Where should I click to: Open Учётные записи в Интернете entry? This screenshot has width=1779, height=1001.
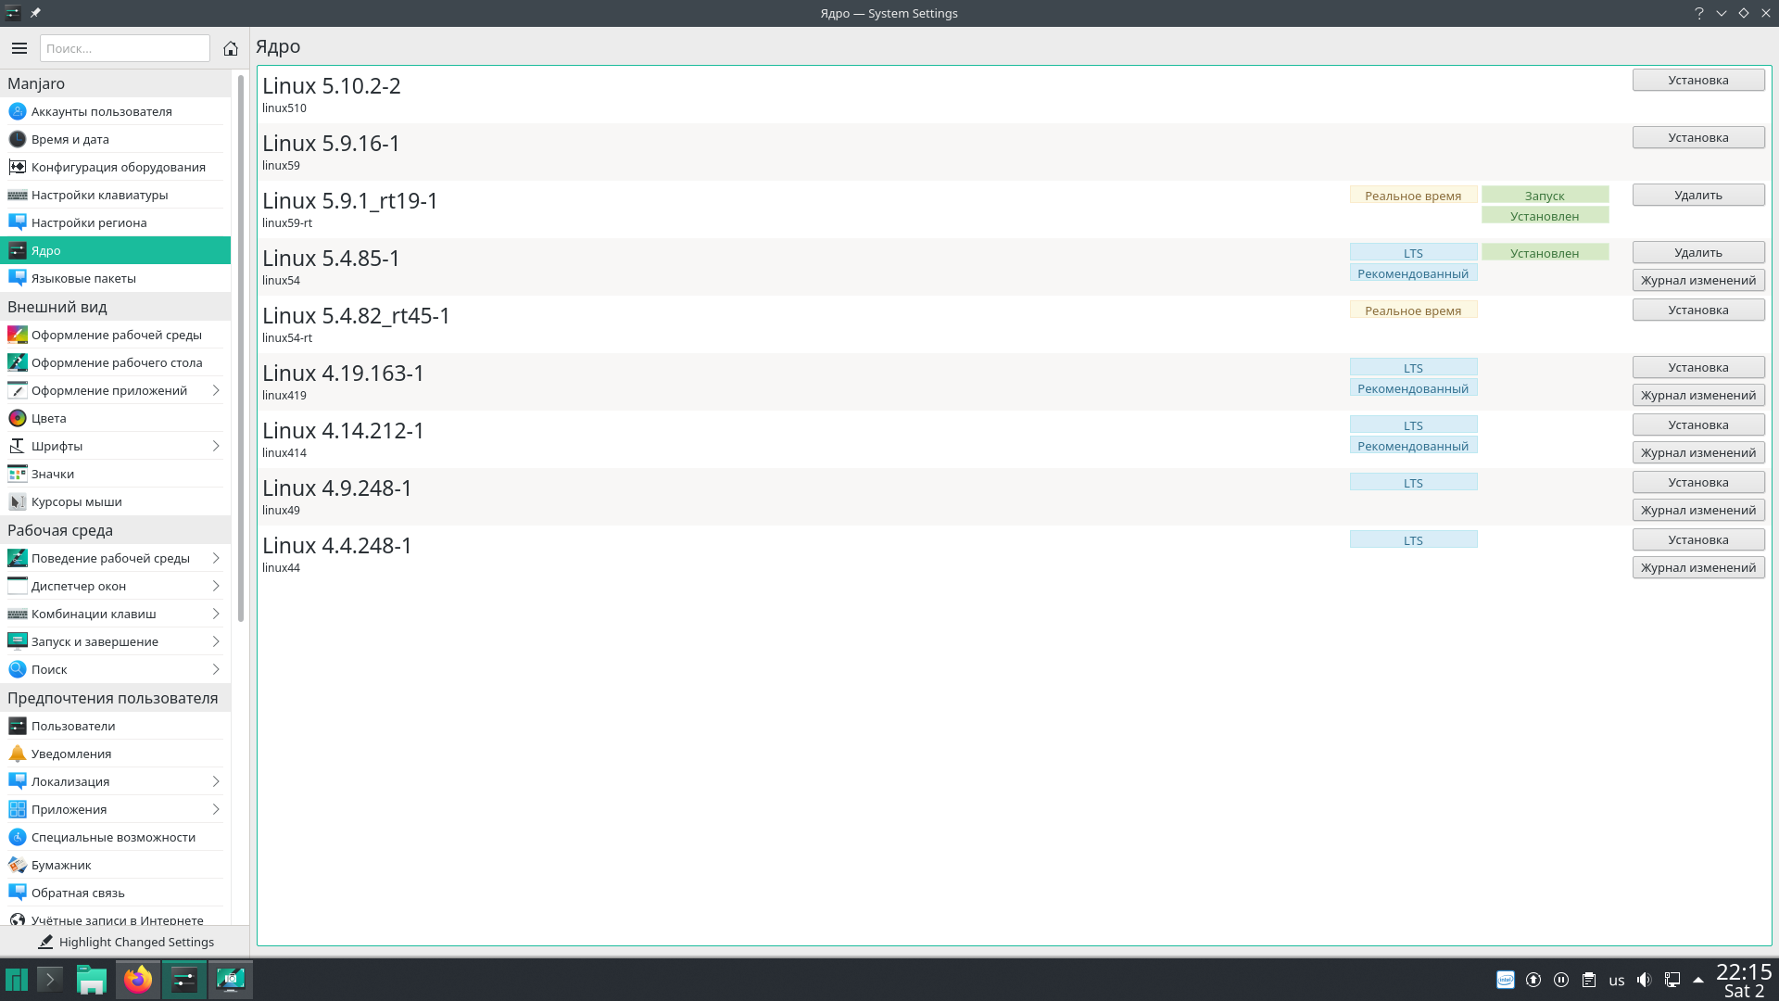(115, 919)
